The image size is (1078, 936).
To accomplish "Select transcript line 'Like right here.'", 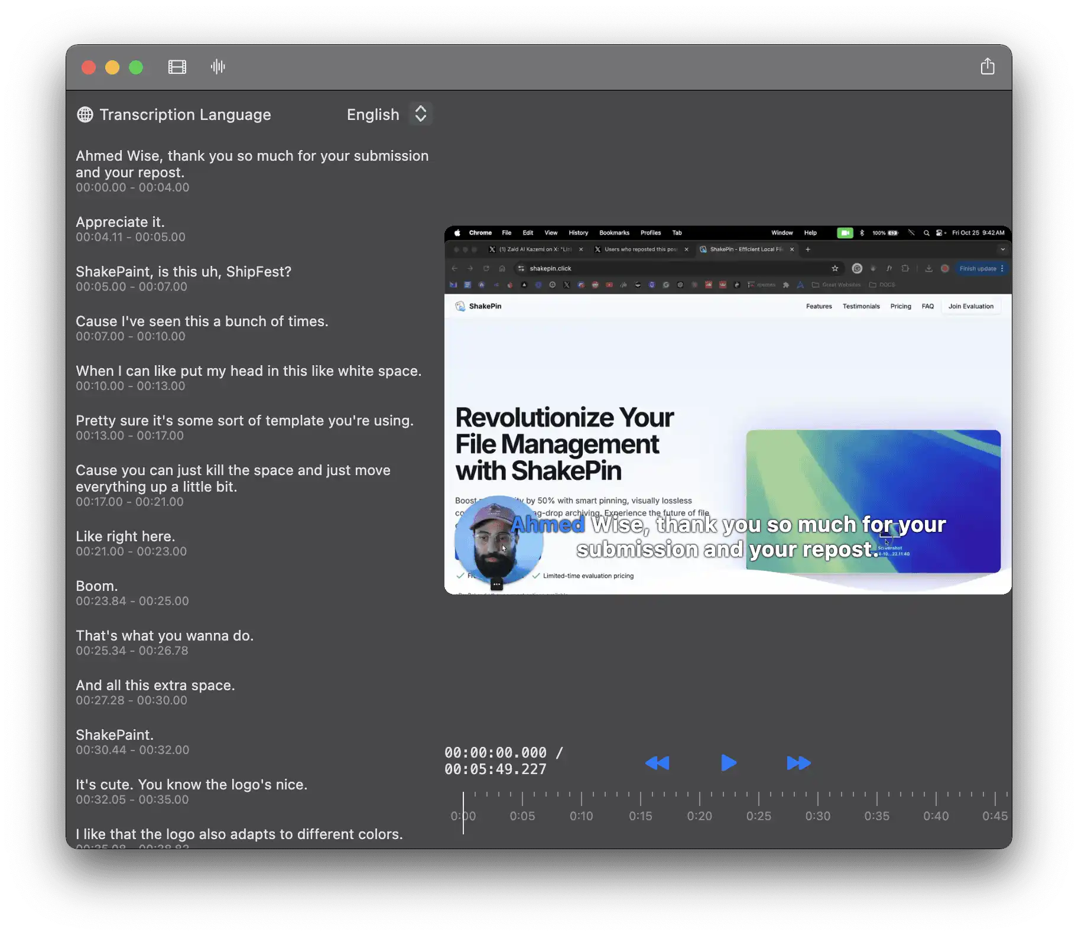I will point(125,537).
